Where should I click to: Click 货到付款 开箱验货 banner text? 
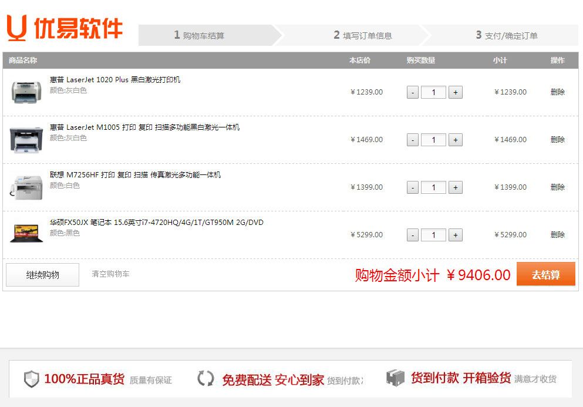(x=461, y=378)
